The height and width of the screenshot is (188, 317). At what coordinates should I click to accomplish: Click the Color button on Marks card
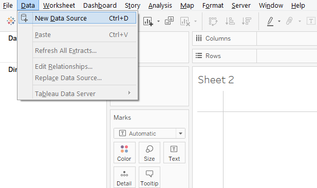(124, 153)
